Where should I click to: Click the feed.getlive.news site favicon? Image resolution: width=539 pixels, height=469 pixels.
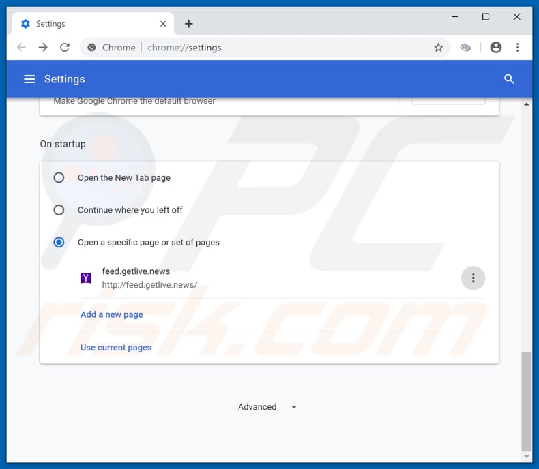[x=85, y=277]
